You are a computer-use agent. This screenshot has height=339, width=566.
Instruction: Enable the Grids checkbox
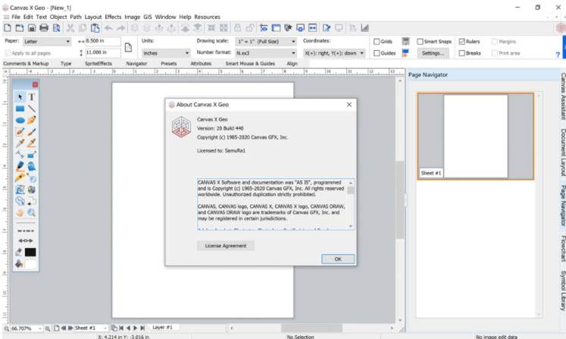377,42
